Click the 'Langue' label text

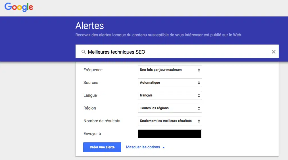[x=90, y=95]
